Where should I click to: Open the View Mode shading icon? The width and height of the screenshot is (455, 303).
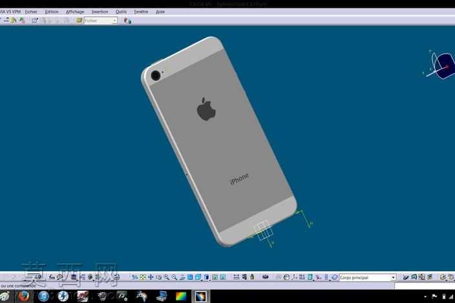pos(207,277)
